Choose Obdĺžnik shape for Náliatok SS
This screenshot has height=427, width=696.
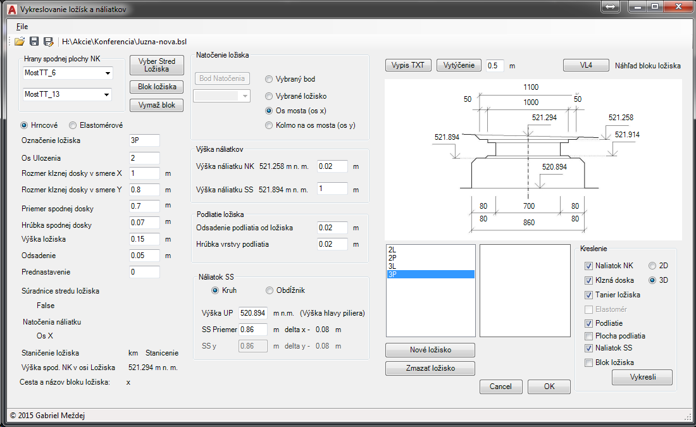(x=268, y=290)
